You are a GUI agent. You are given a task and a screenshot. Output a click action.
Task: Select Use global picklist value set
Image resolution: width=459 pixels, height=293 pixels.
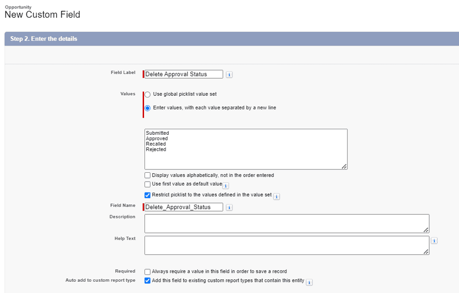147,94
